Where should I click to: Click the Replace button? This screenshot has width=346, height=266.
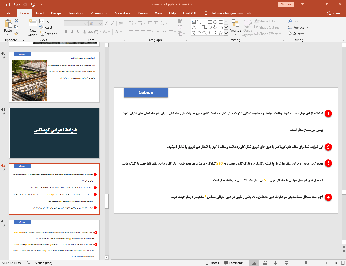click(296, 28)
